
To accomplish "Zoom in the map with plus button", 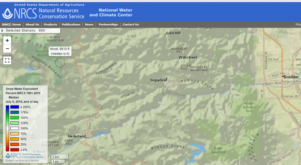I will (7, 40).
